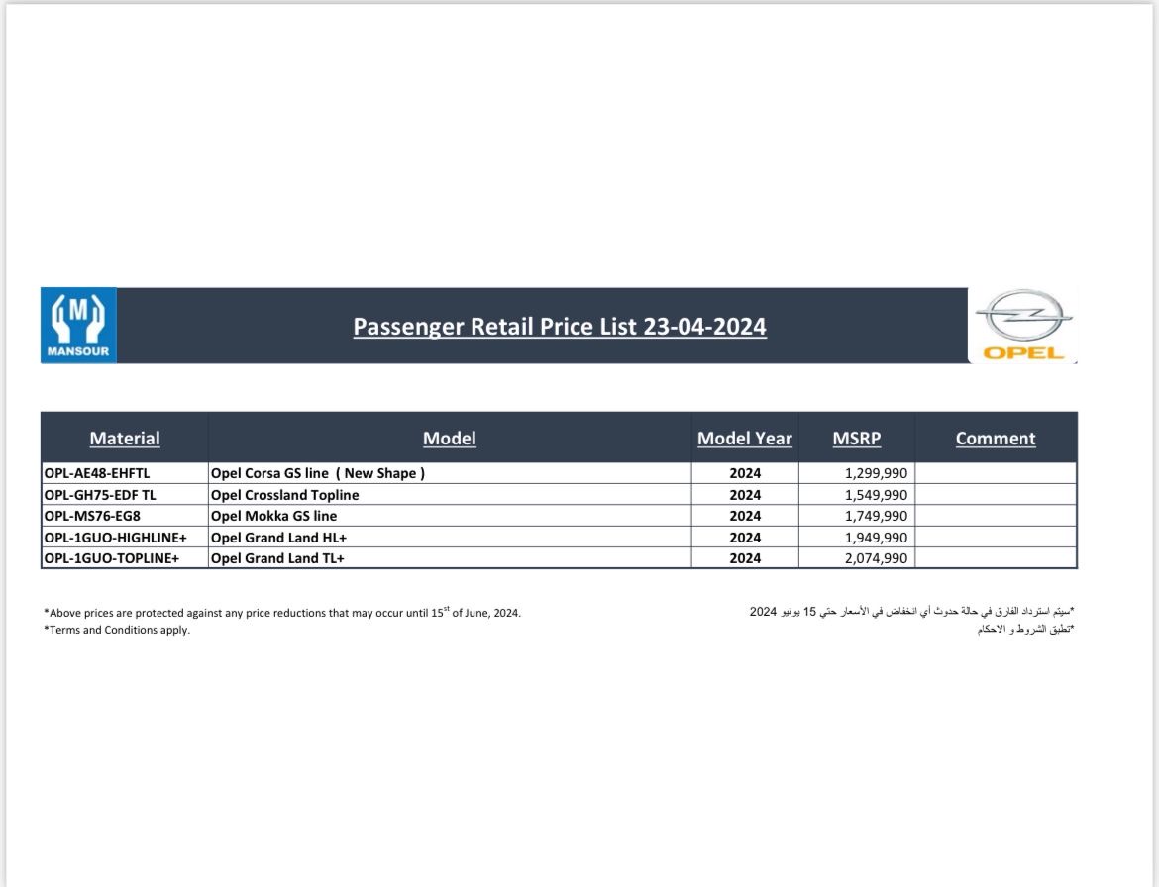Viewport: 1159px width, 887px height.
Task: Click the 2,074,990 price cell
Action: click(x=876, y=558)
